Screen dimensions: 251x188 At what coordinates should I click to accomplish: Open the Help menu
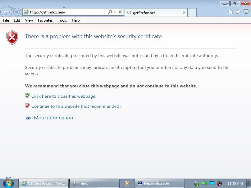[x=76, y=20]
